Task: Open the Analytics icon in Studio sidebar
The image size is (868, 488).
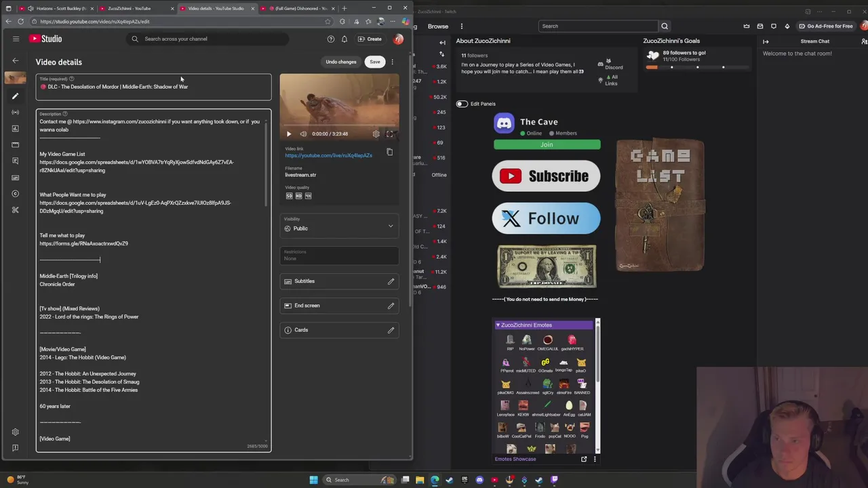Action: pyautogui.click(x=15, y=128)
